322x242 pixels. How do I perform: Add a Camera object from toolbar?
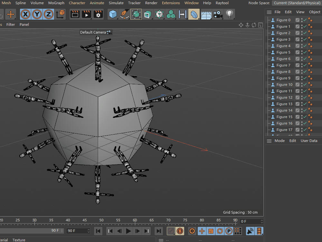pyautogui.click(x=218, y=14)
